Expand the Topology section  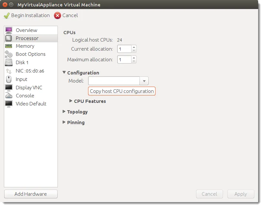point(64,112)
